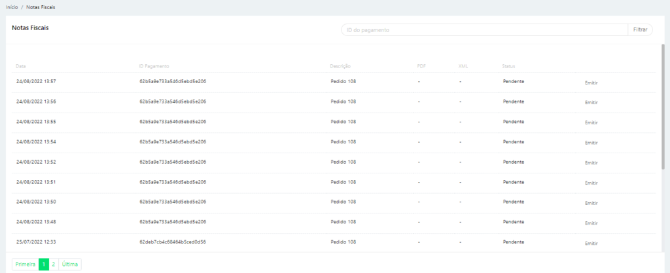
Task: Click the Início breadcrumb link
Action: 12,7
